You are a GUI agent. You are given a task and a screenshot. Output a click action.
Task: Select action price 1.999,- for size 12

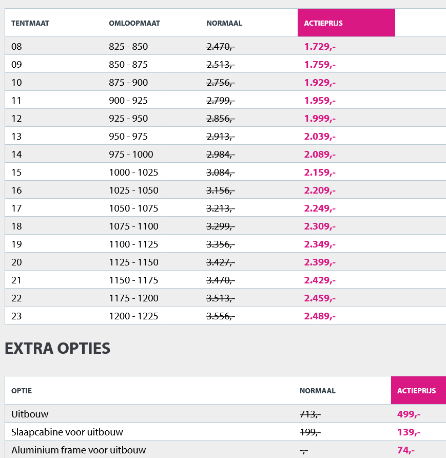(320, 119)
